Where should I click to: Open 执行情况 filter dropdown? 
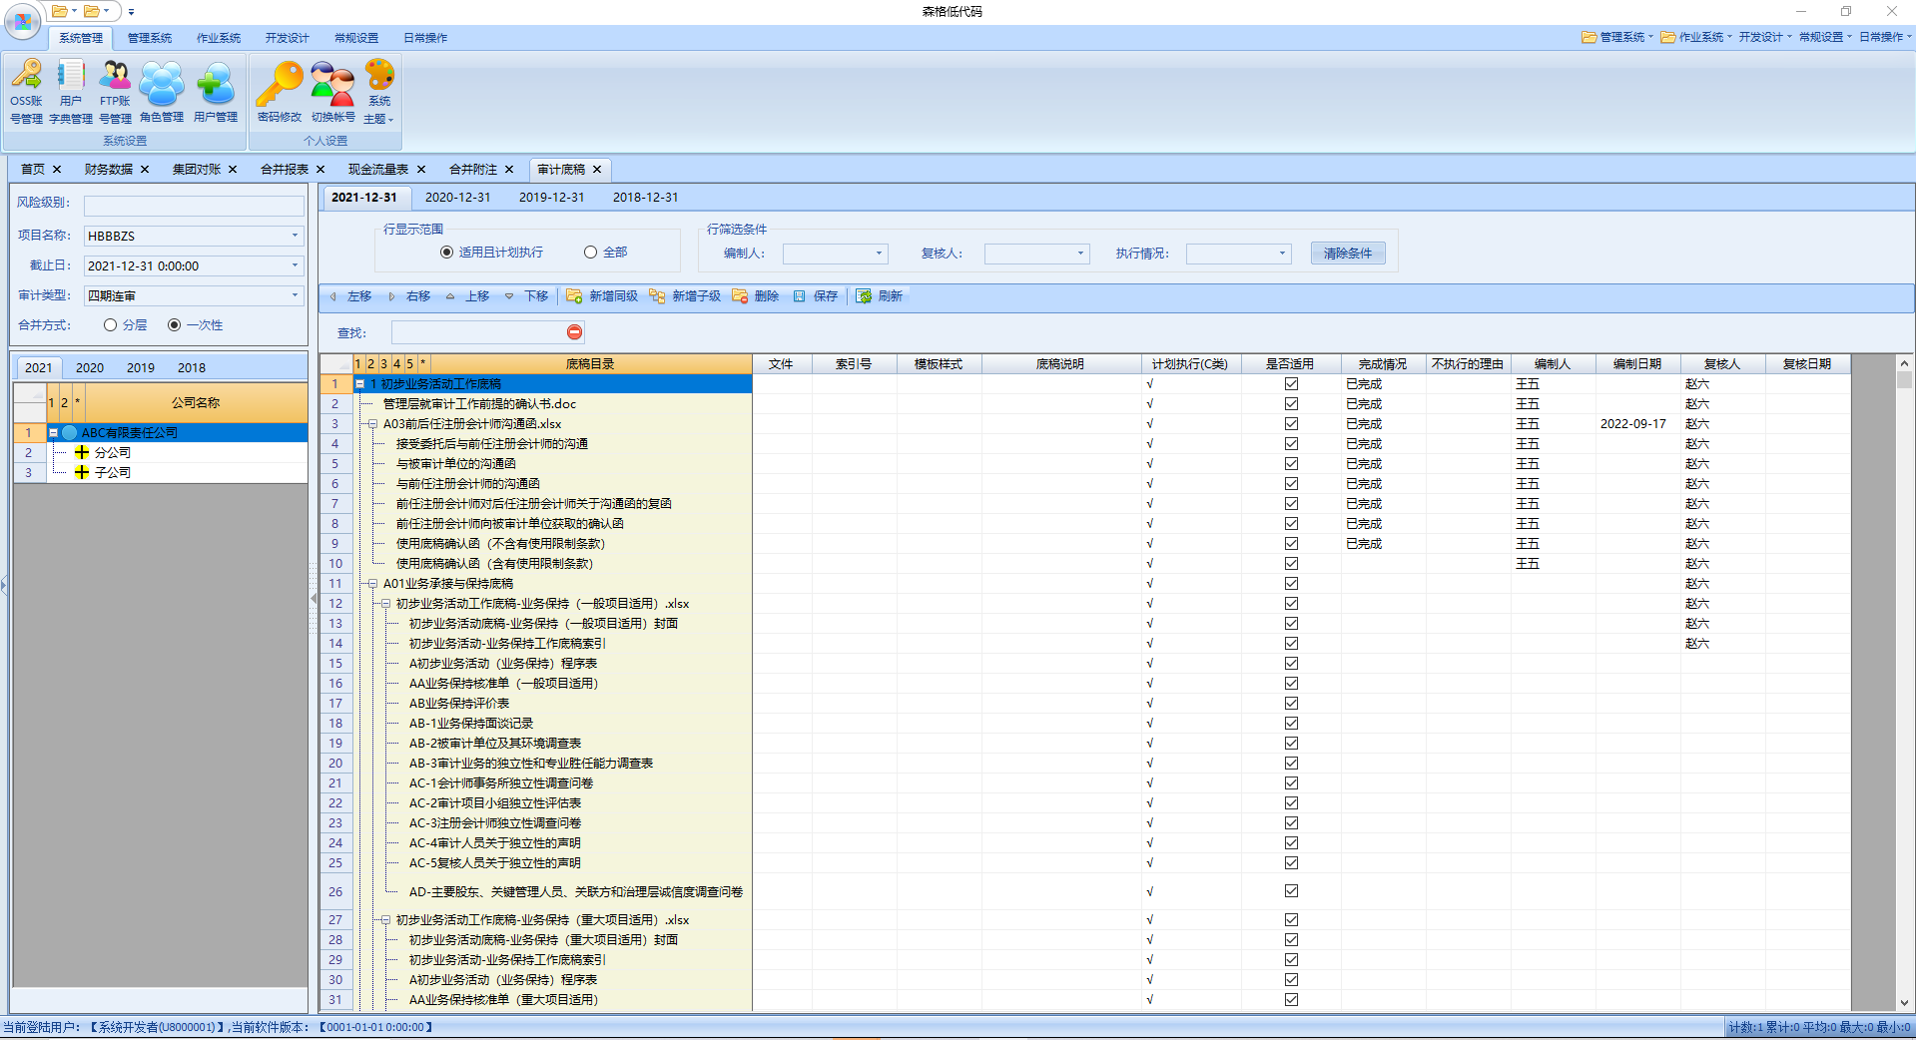(x=1282, y=254)
